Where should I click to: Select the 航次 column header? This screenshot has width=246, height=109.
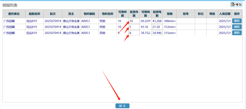(x=52, y=14)
